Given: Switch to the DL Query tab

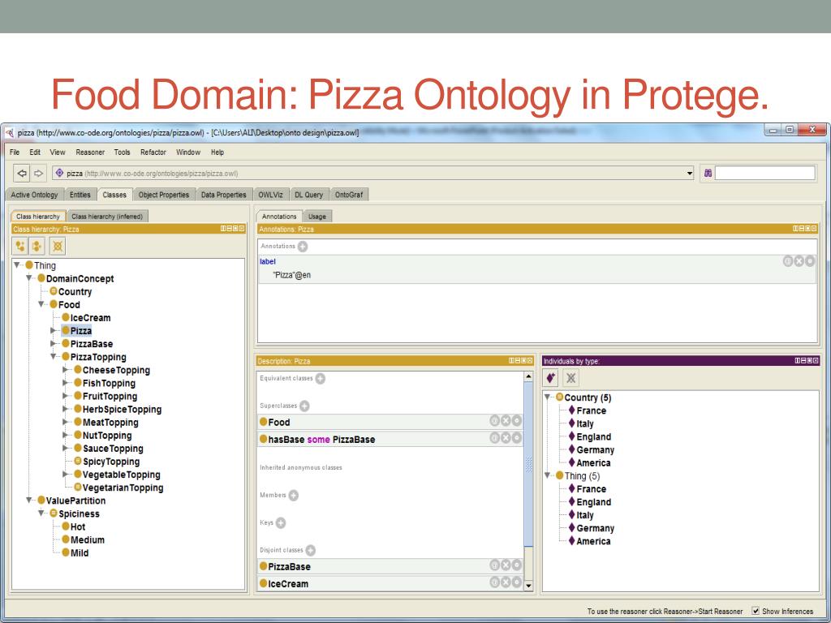Looking at the screenshot, I should pos(308,195).
